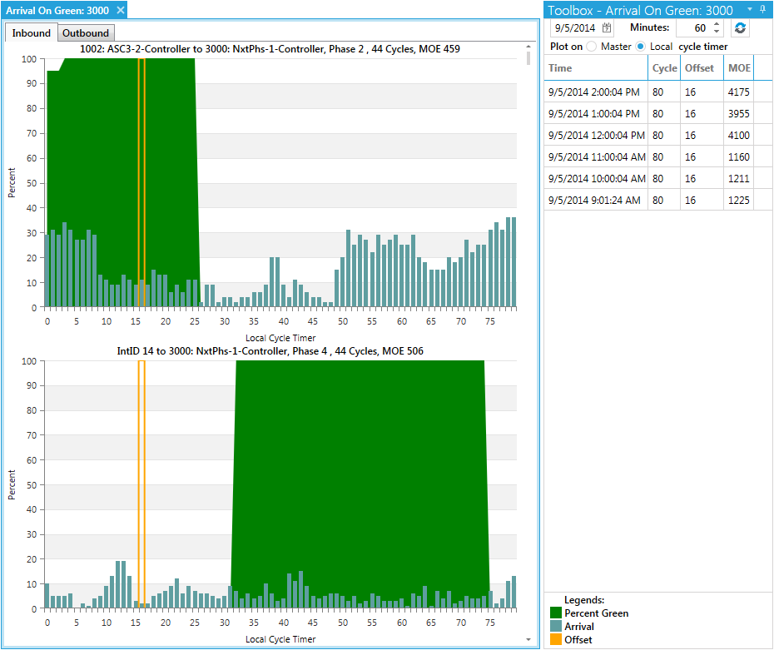Open the calendar date picker icon
Image resolution: width=774 pixels, height=650 pixels.
[607, 28]
